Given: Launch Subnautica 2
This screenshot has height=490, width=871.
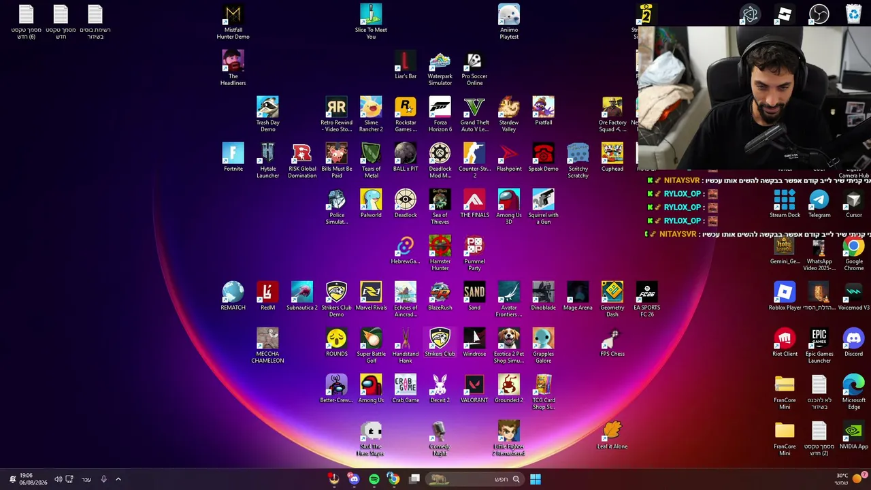Looking at the screenshot, I should tap(302, 297).
